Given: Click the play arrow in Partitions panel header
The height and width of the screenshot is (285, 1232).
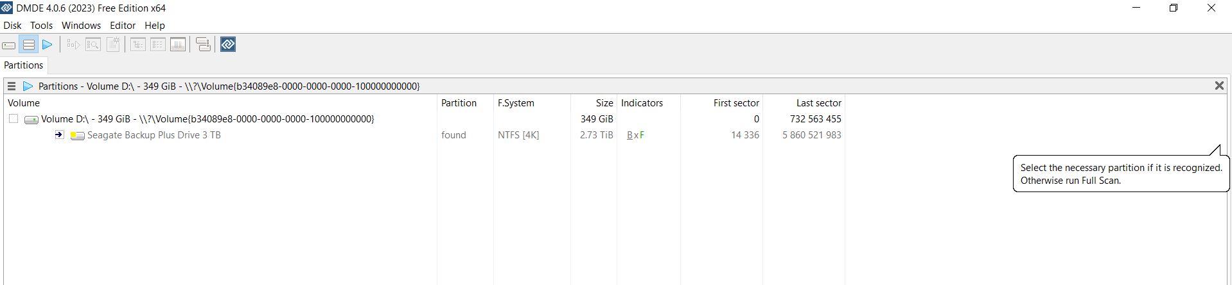Looking at the screenshot, I should click(x=28, y=86).
